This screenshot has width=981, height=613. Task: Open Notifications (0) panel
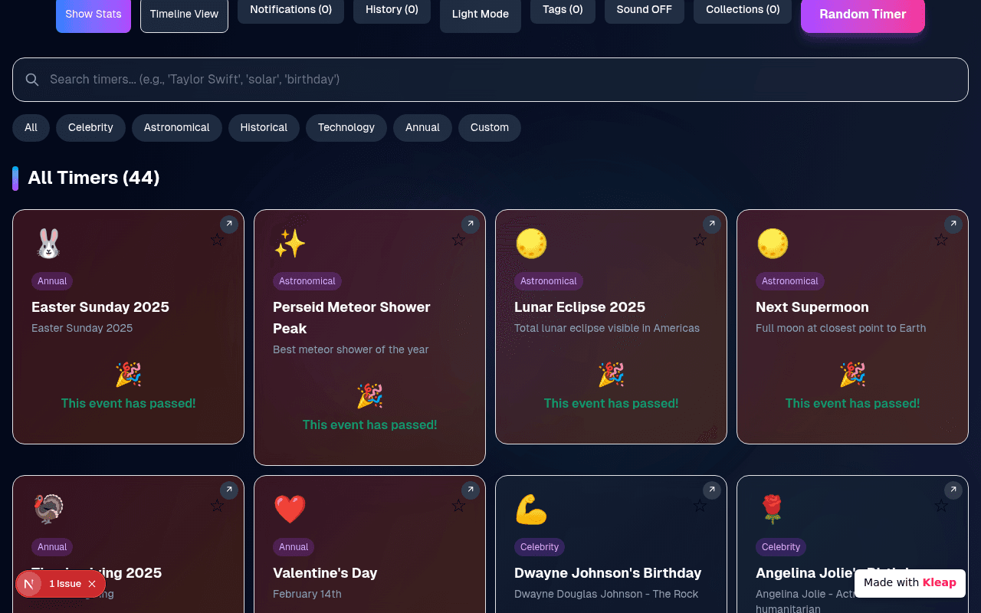coord(290,10)
